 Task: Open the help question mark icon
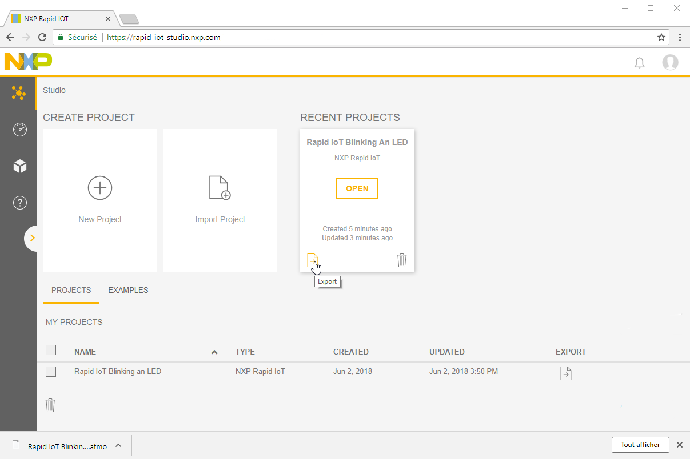tap(20, 203)
